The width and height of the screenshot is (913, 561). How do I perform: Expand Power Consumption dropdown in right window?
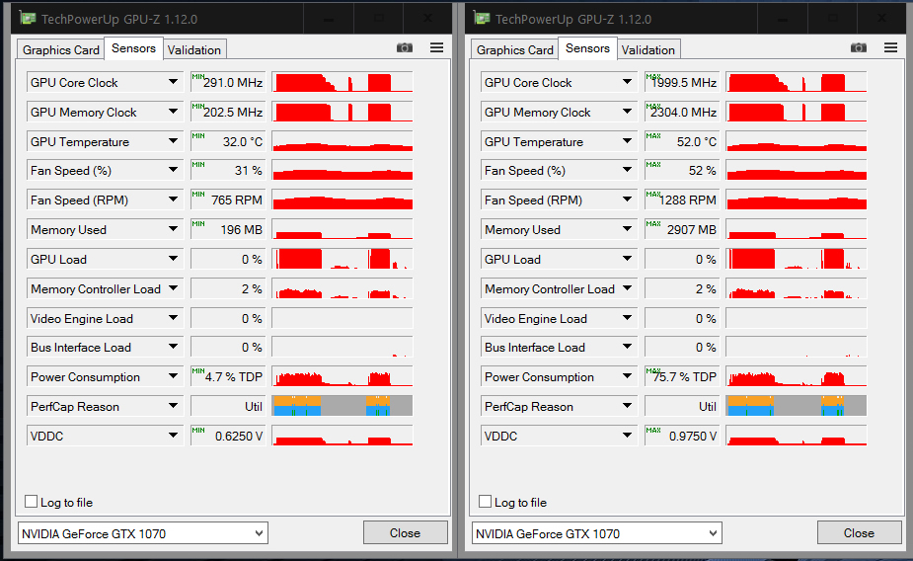pyautogui.click(x=627, y=376)
